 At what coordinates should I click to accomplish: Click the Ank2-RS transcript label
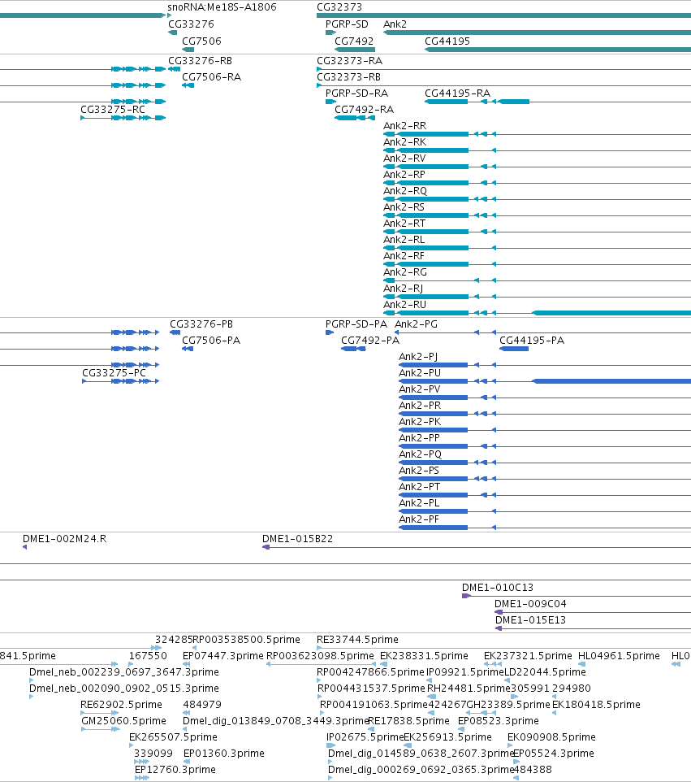(404, 207)
